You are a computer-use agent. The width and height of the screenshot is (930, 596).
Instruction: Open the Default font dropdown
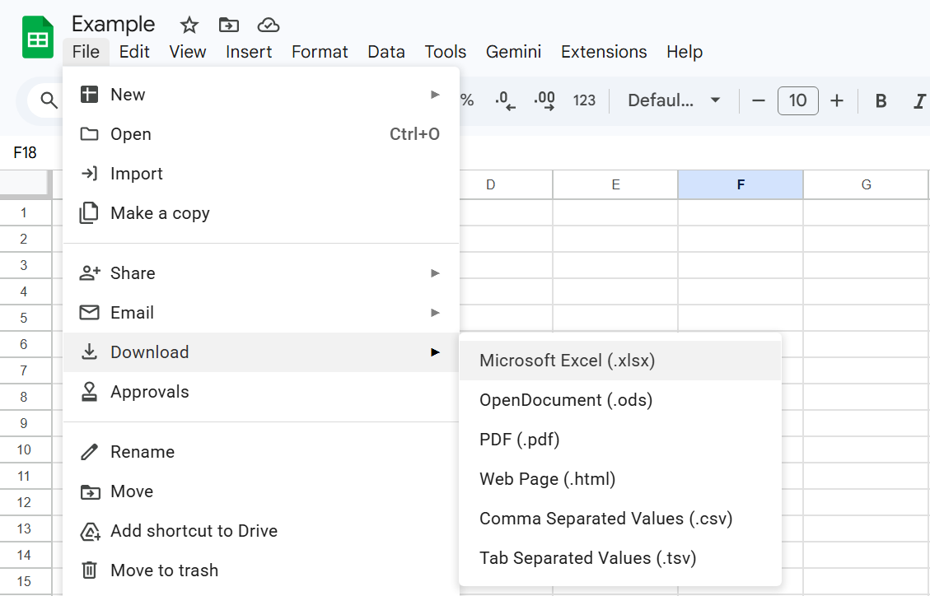coord(673,100)
